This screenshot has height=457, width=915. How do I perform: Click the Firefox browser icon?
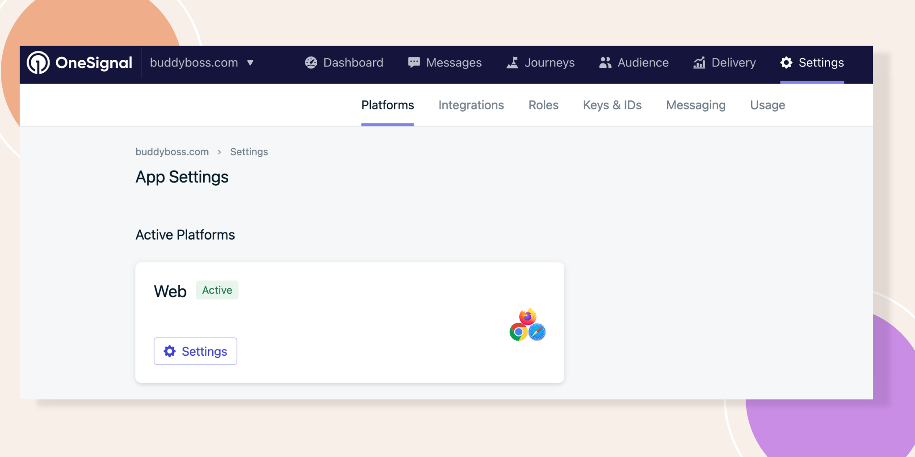tap(528, 316)
